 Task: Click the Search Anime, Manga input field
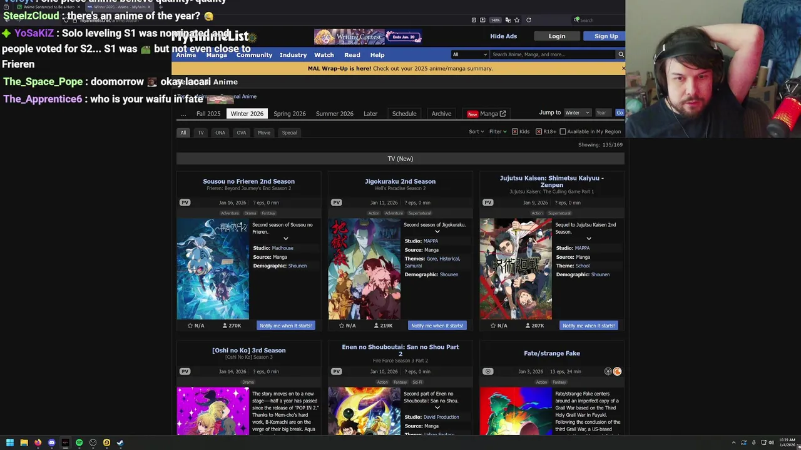[553, 54]
